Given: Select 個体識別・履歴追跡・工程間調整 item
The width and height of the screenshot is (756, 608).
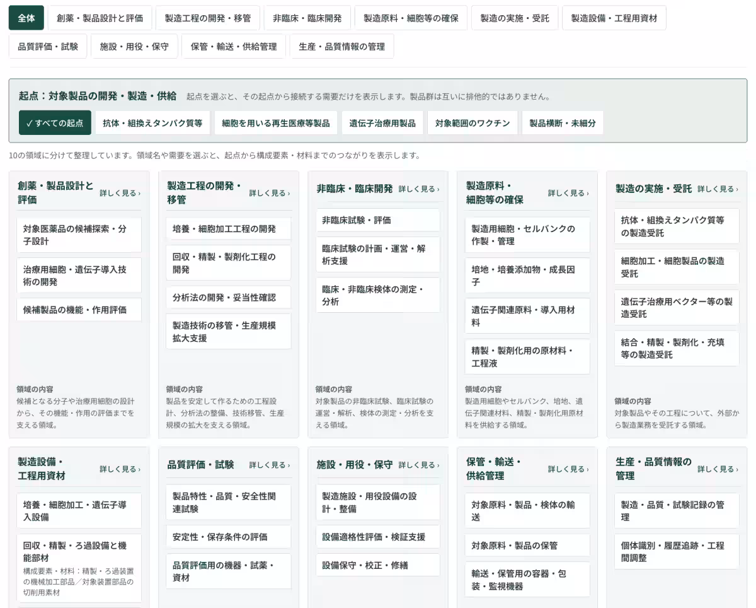Looking at the screenshot, I should (x=677, y=552).
